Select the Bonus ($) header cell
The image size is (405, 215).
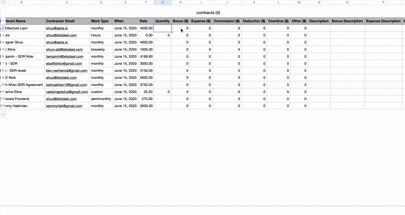coord(181,21)
